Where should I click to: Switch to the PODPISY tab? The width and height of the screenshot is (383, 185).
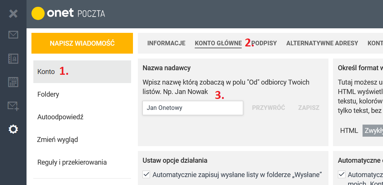tap(264, 43)
